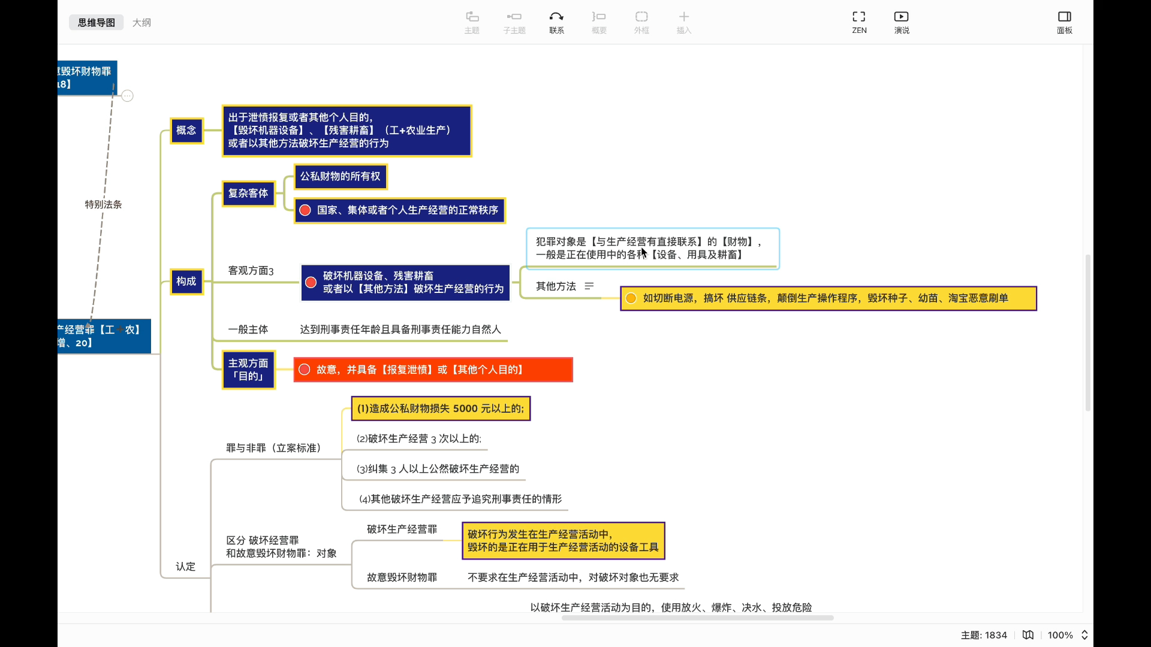Open the note icon beside 其他方法
Viewport: 1151px width, 647px height.
(589, 286)
